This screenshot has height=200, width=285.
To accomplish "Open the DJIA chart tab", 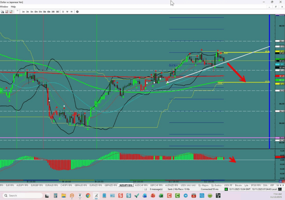I will (265, 185).
